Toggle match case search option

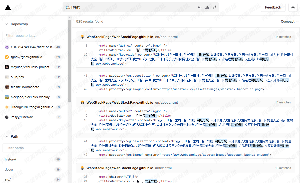200,7
